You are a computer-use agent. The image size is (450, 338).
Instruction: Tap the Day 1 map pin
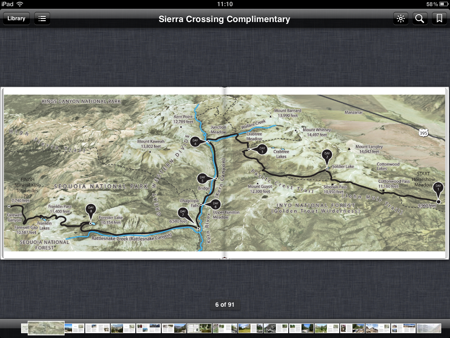[438, 189]
